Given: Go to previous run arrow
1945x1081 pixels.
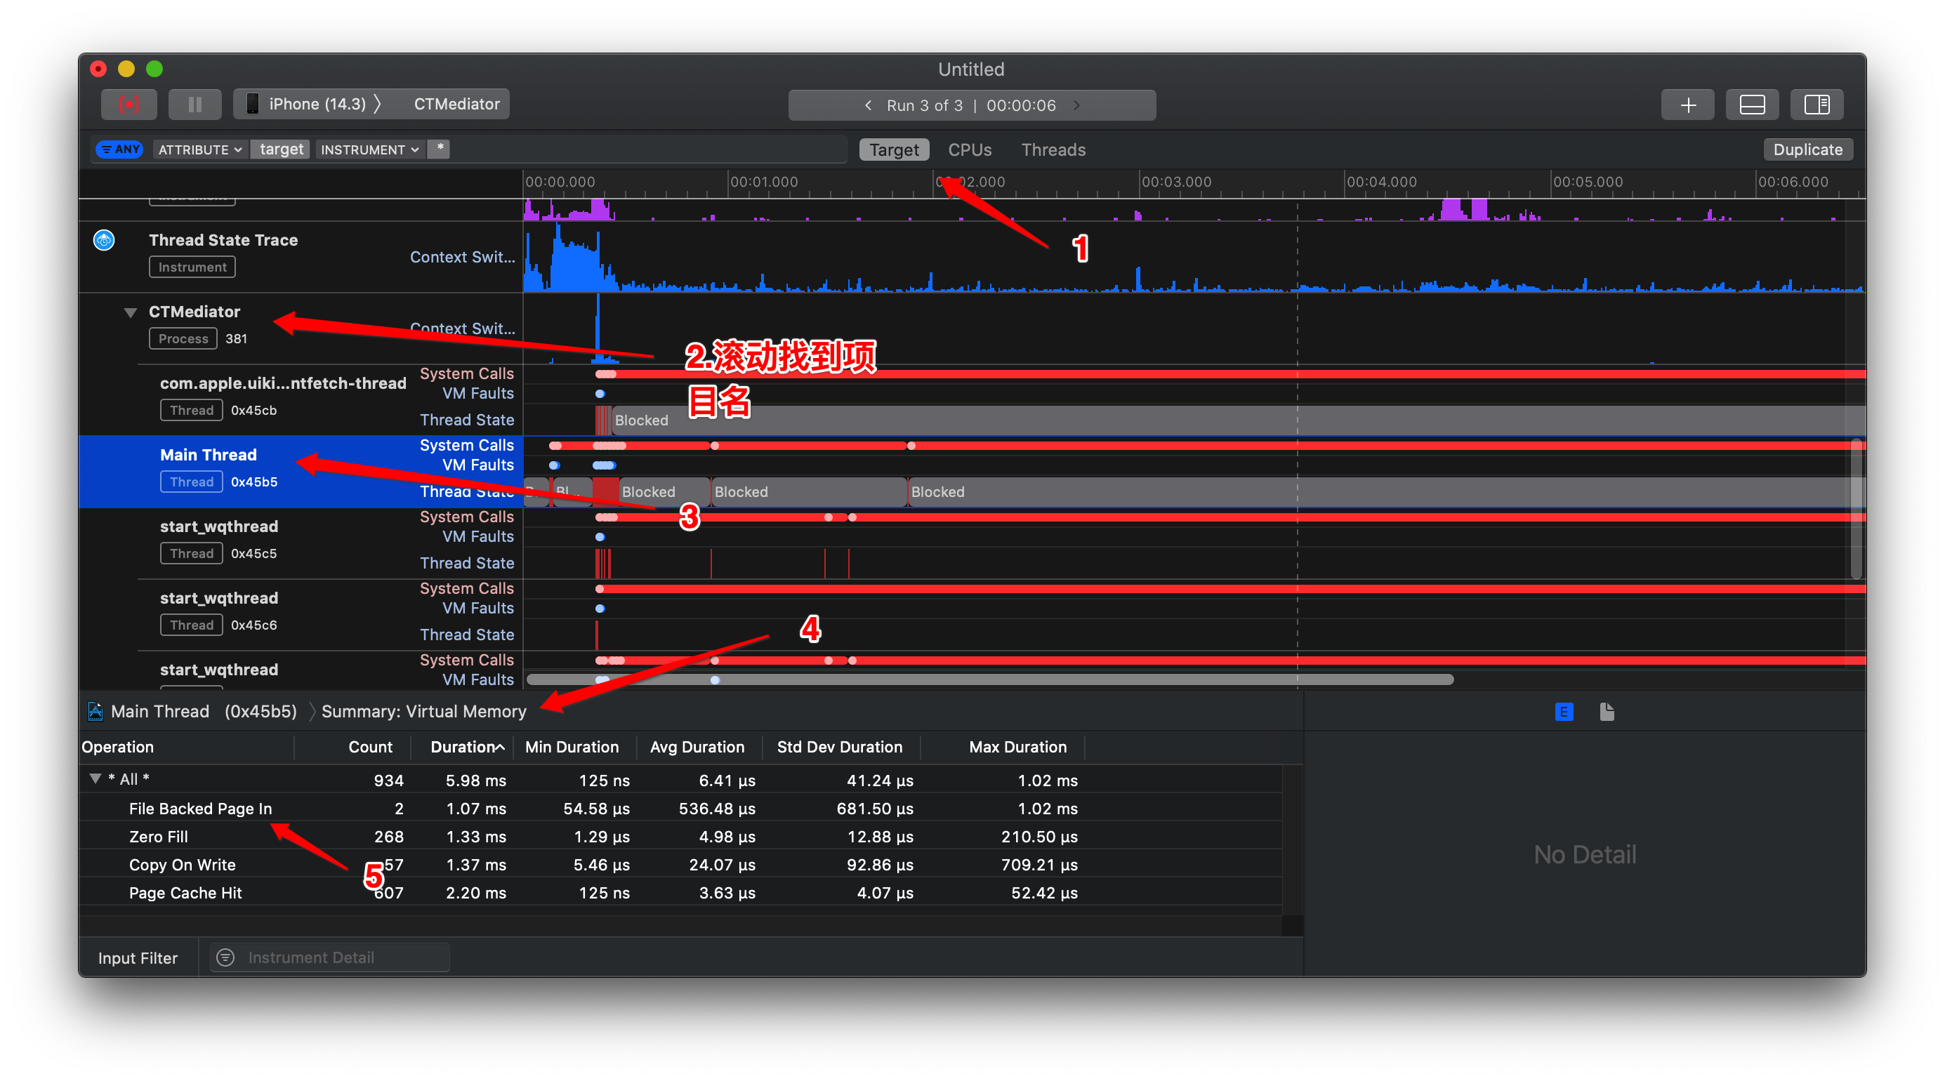Looking at the screenshot, I should coord(868,105).
